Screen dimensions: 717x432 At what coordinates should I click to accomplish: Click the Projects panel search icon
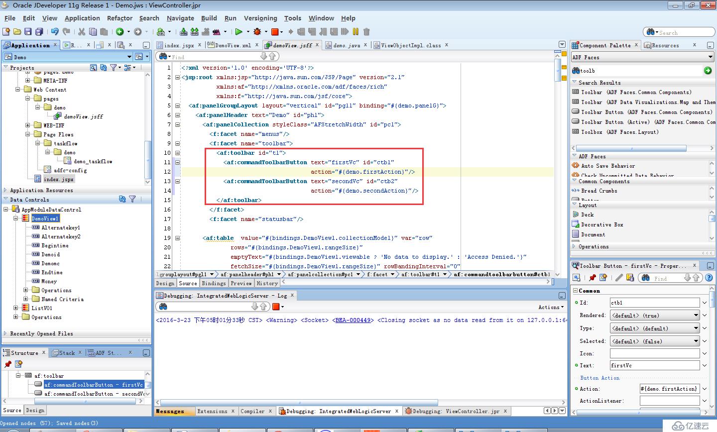(x=93, y=67)
